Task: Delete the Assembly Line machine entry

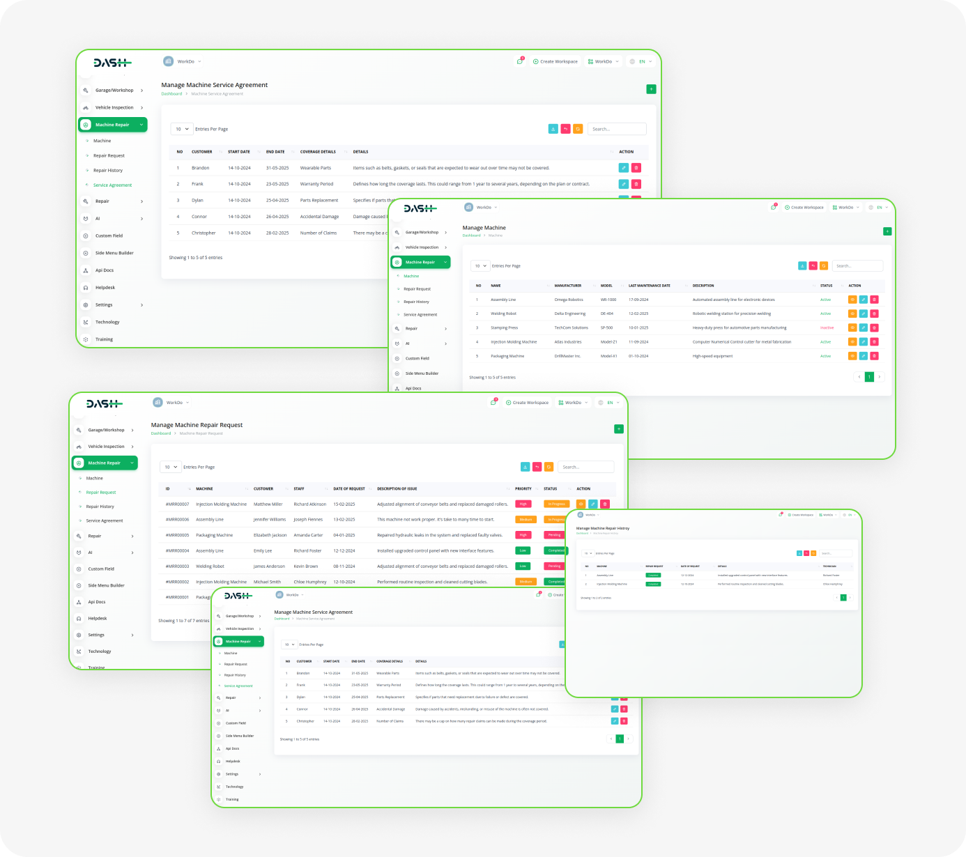Action: (x=875, y=300)
